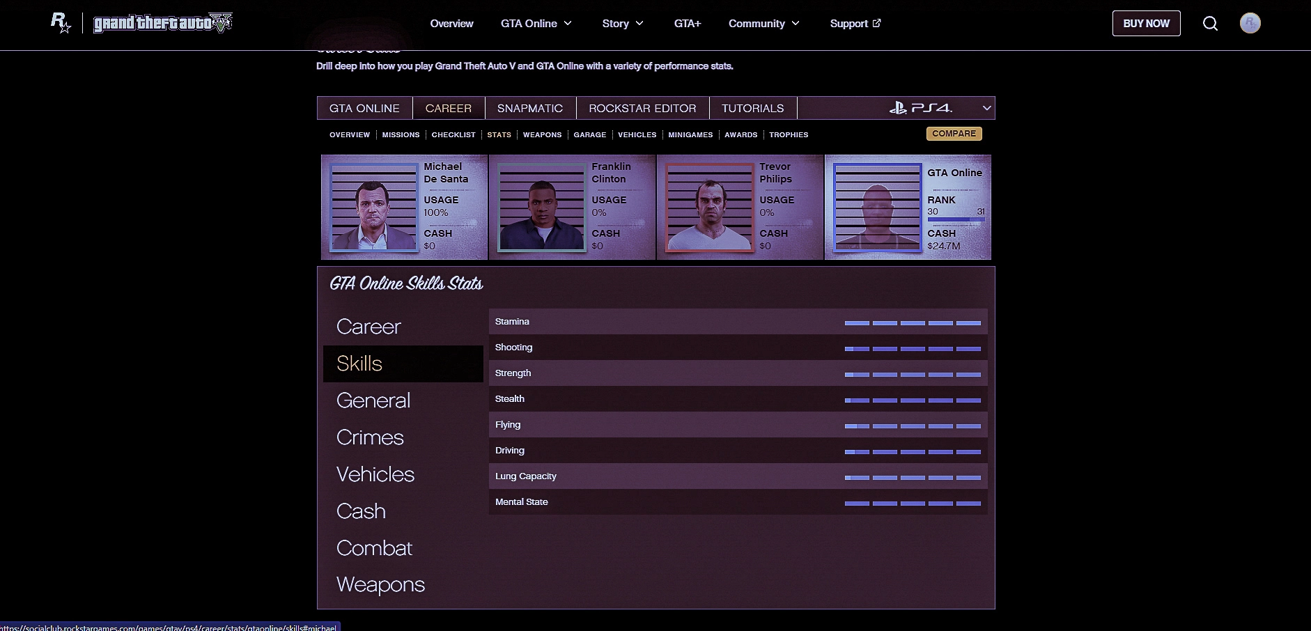
Task: Open the user profile avatar icon
Action: click(x=1250, y=24)
